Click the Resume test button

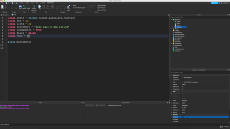pyautogui.click(x=48, y=7)
